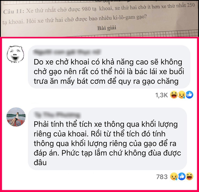Click the like thumb icon on second comment

pos(182,176)
